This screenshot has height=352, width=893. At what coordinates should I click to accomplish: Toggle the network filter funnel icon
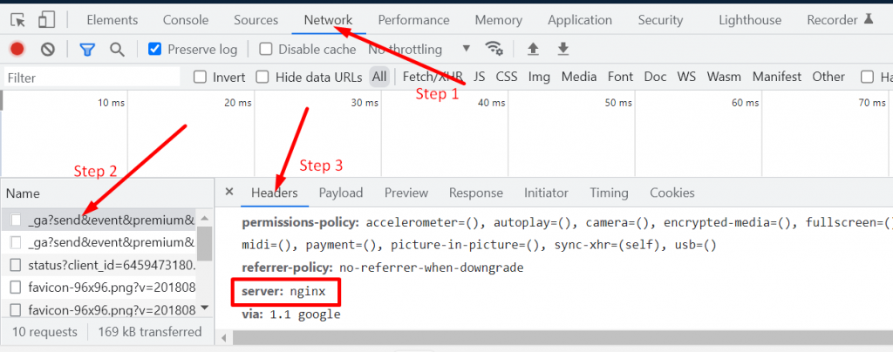tap(87, 50)
